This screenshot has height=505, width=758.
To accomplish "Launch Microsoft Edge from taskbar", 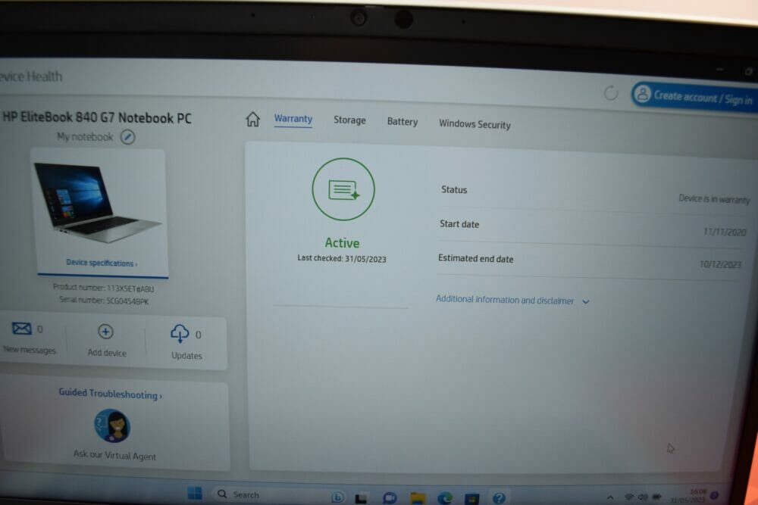I will click(x=445, y=497).
